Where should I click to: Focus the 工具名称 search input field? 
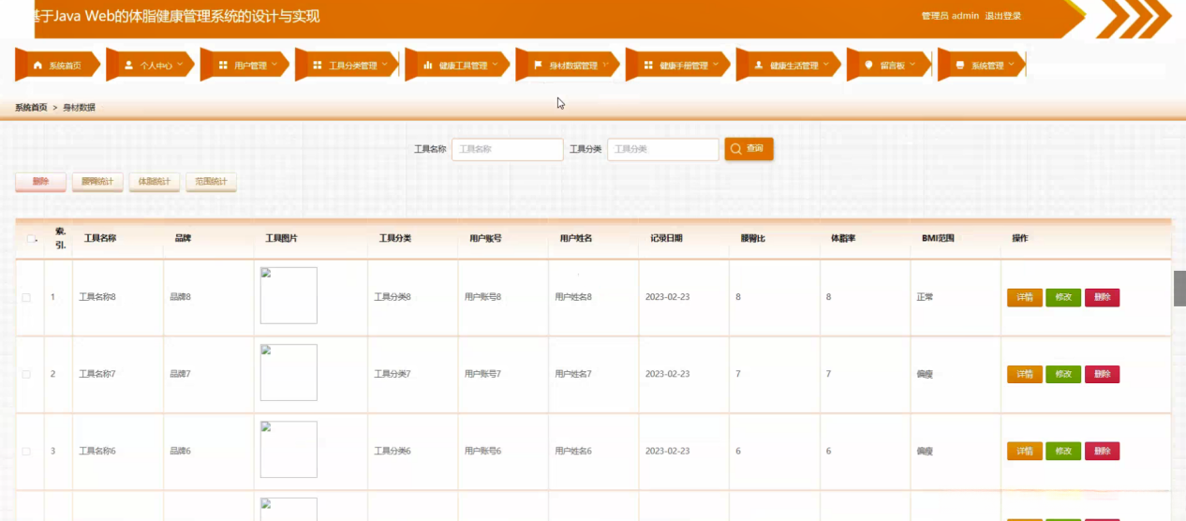pyautogui.click(x=507, y=149)
